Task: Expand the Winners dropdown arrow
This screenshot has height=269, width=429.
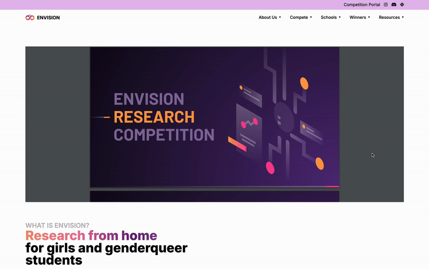Action: [369, 17]
